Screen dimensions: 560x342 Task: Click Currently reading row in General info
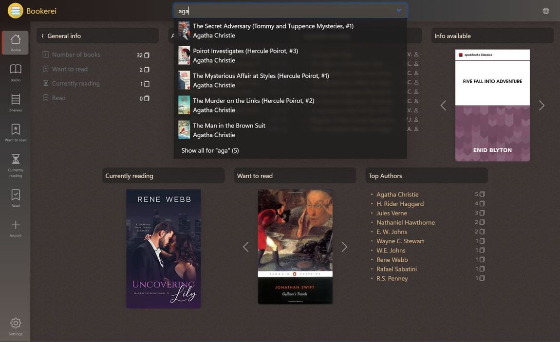tap(96, 84)
